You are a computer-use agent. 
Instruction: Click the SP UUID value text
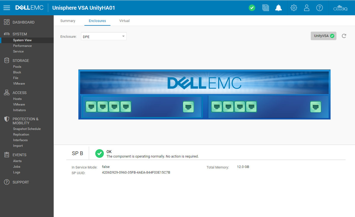pos(136,172)
